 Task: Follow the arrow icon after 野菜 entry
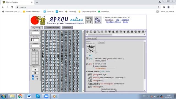[x=106, y=75]
